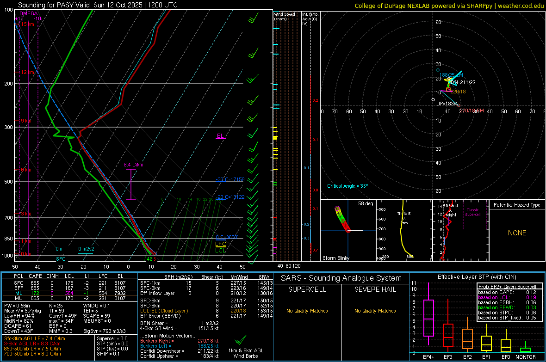Select the green LCL marker on the skew-T

(220, 250)
